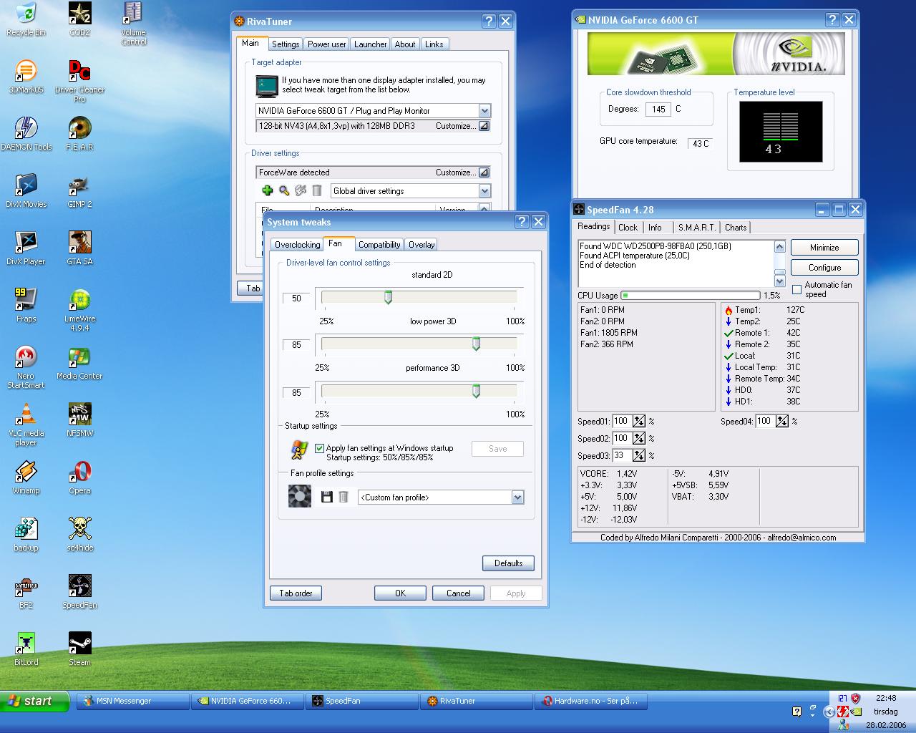Click the Speed01 spinner arrows in SpeedFan
Image resolution: width=916 pixels, height=733 pixels.
[x=639, y=421]
